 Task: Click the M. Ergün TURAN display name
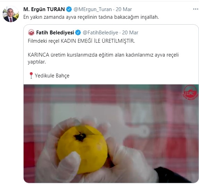pyautogui.click(x=44, y=9)
